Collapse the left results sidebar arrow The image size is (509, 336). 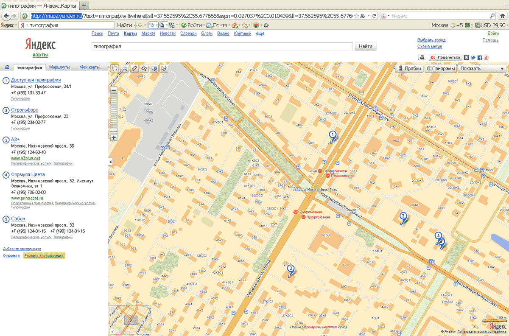tap(110, 162)
